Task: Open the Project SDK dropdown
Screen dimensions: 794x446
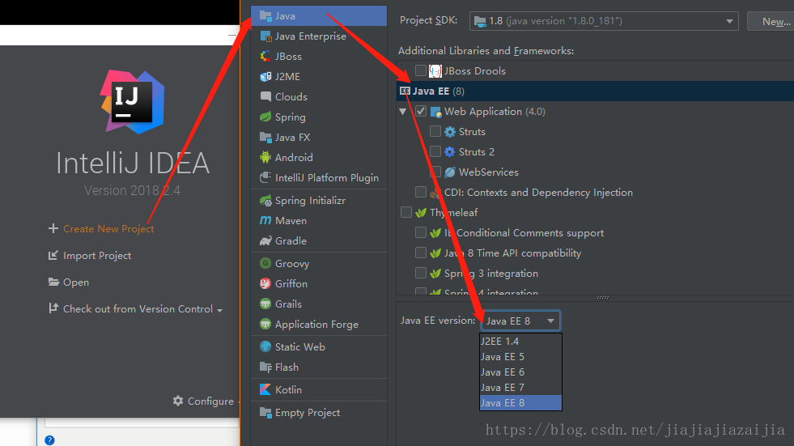Action: click(x=604, y=21)
